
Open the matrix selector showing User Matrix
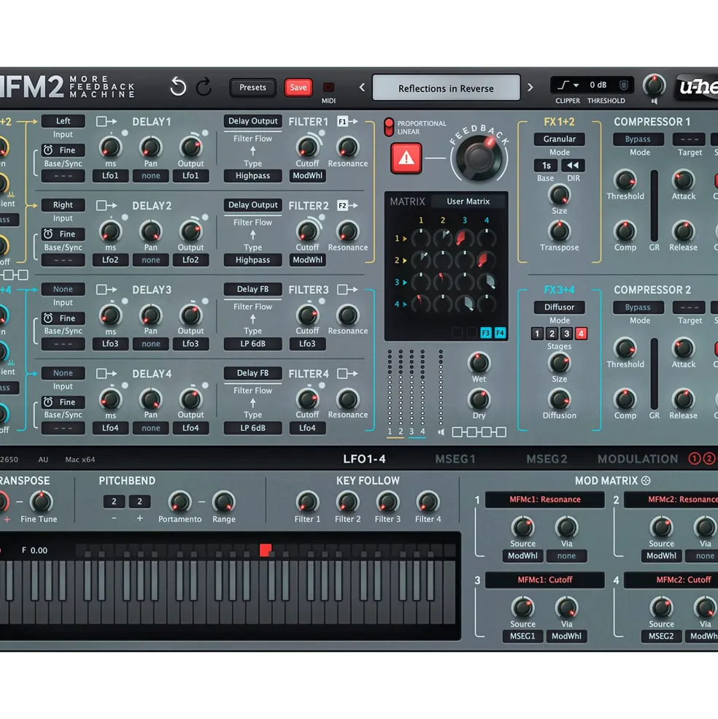pos(468,201)
